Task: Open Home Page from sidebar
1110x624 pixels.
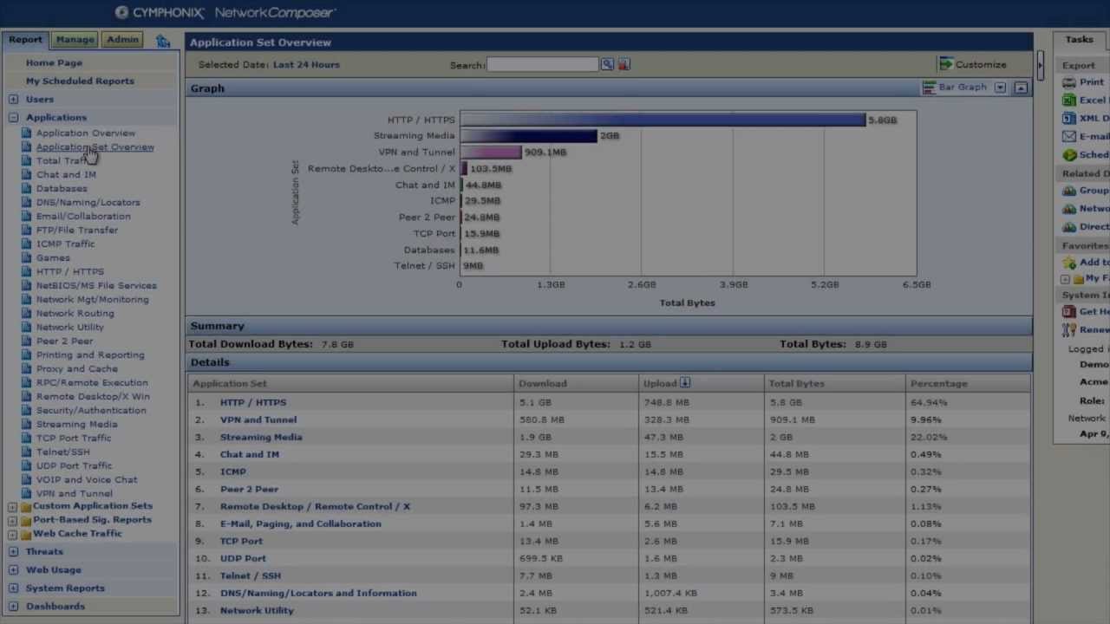Action: coord(54,62)
